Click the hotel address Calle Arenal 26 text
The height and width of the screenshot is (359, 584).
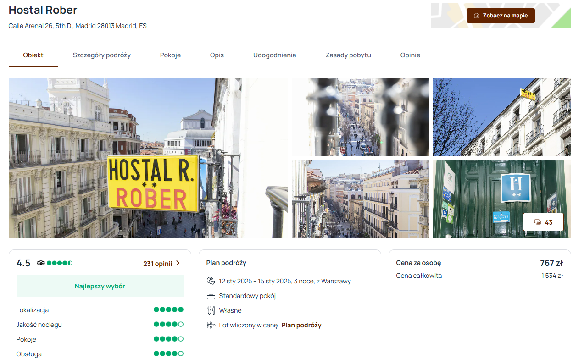tap(78, 26)
